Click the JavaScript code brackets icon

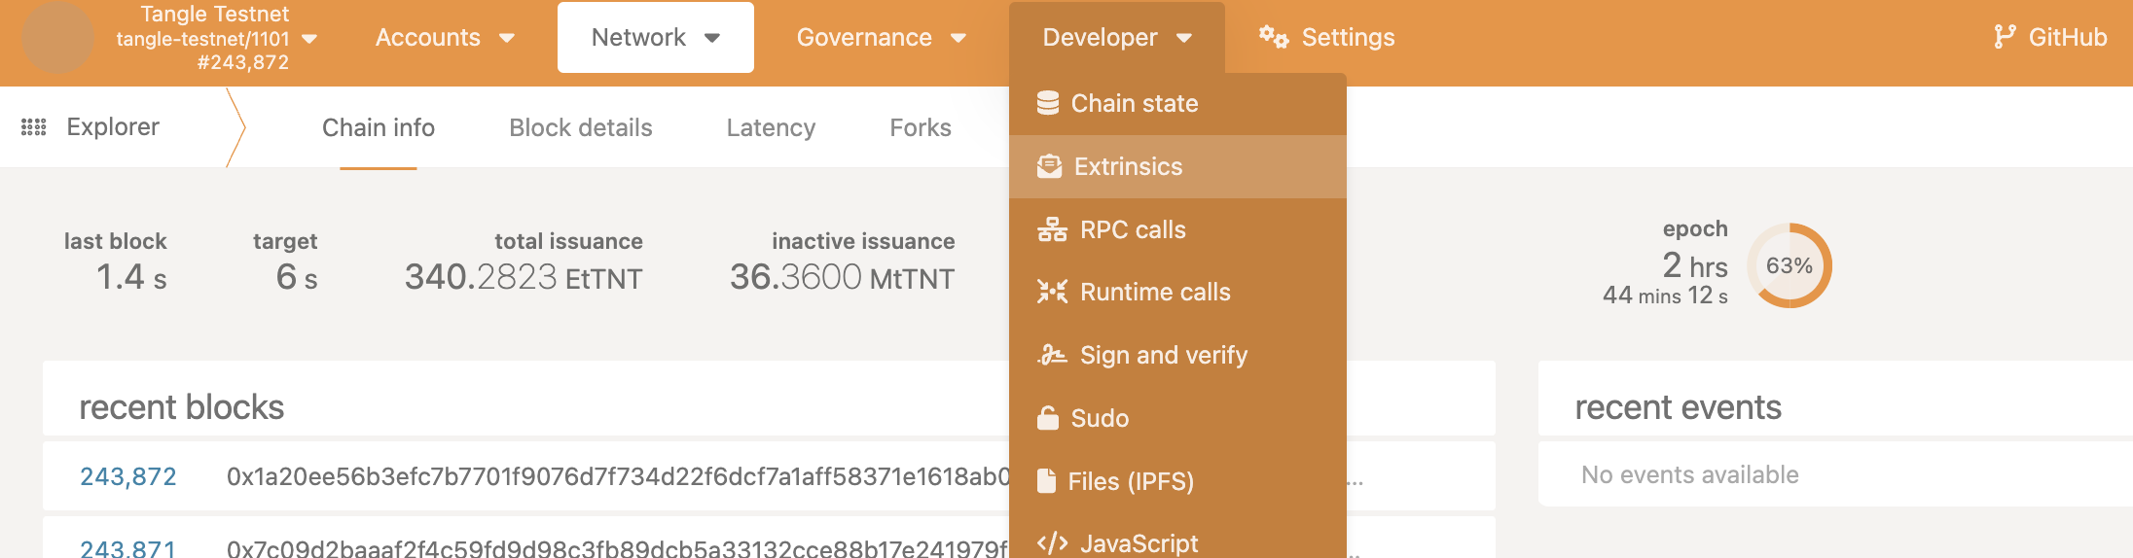(1052, 542)
